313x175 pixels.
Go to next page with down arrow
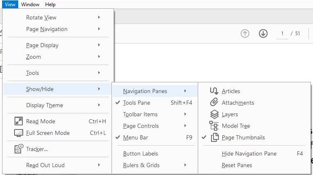tap(263, 34)
